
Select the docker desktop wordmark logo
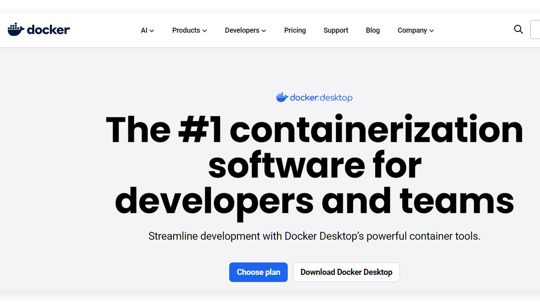pyautogui.click(x=314, y=98)
